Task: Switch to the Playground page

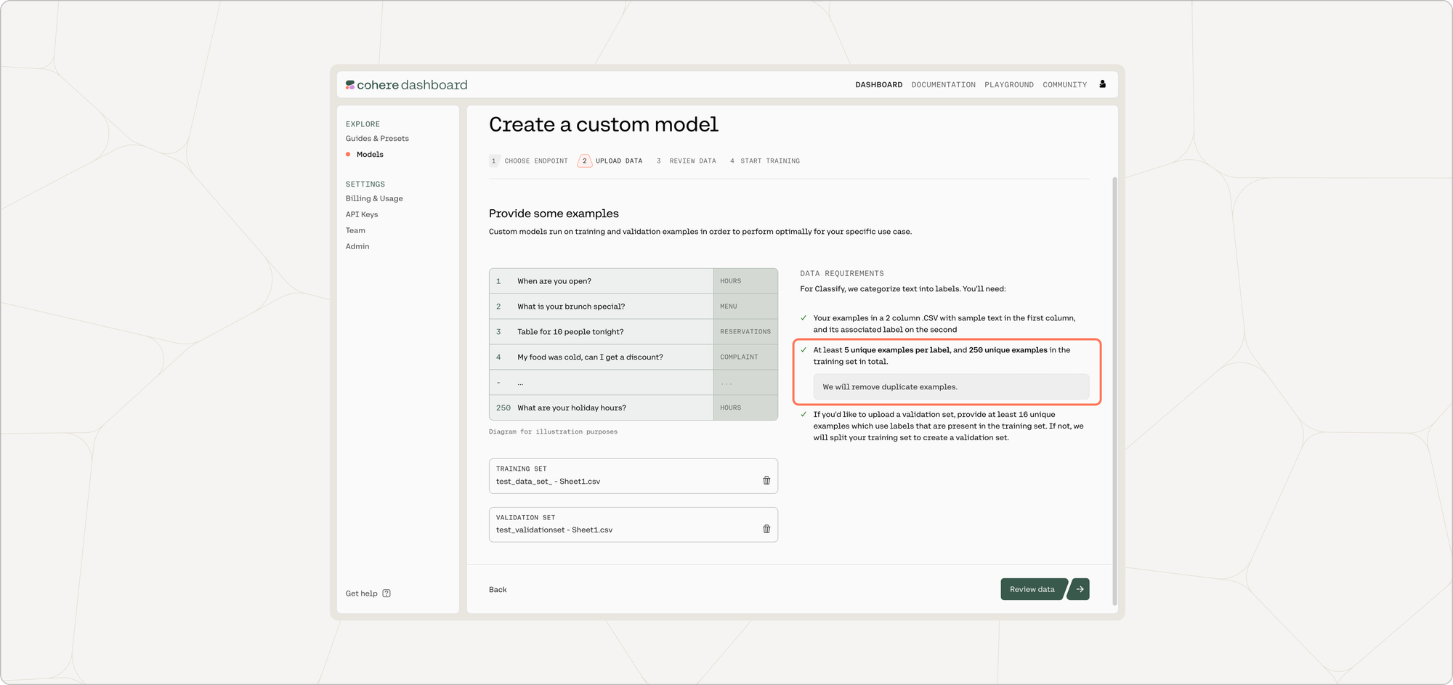Action: (x=1008, y=85)
